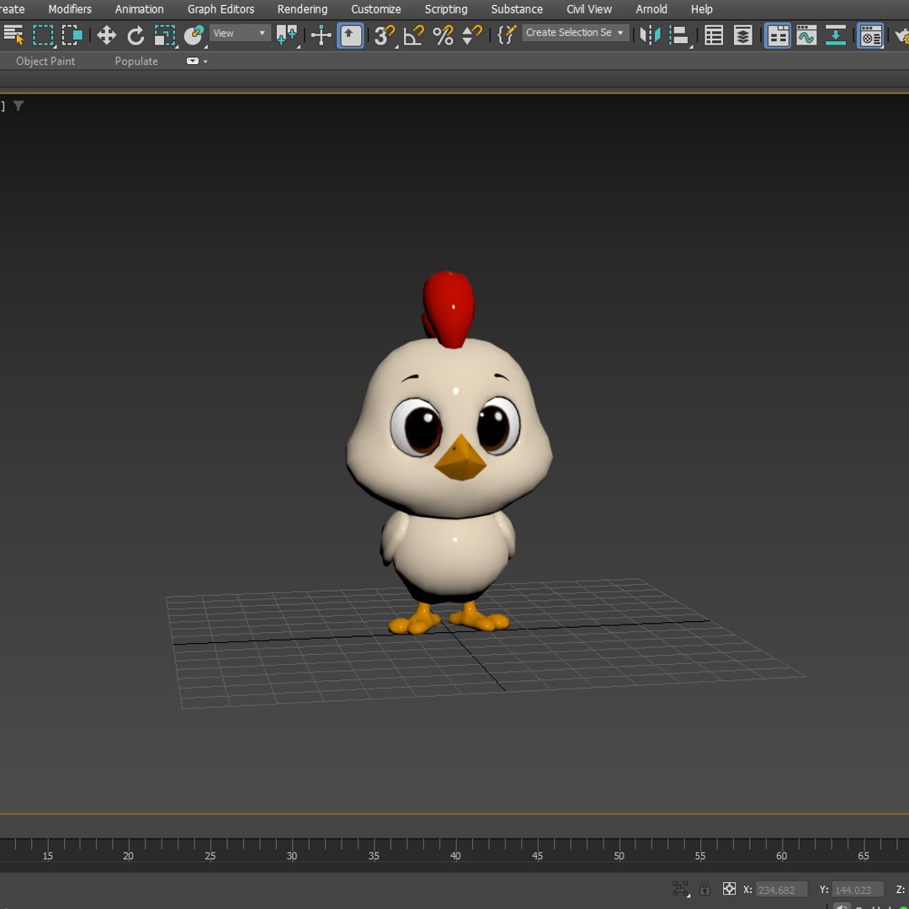Screen dimensions: 909x909
Task: Click the Use Pivot Point Center icon
Action: coord(287,35)
